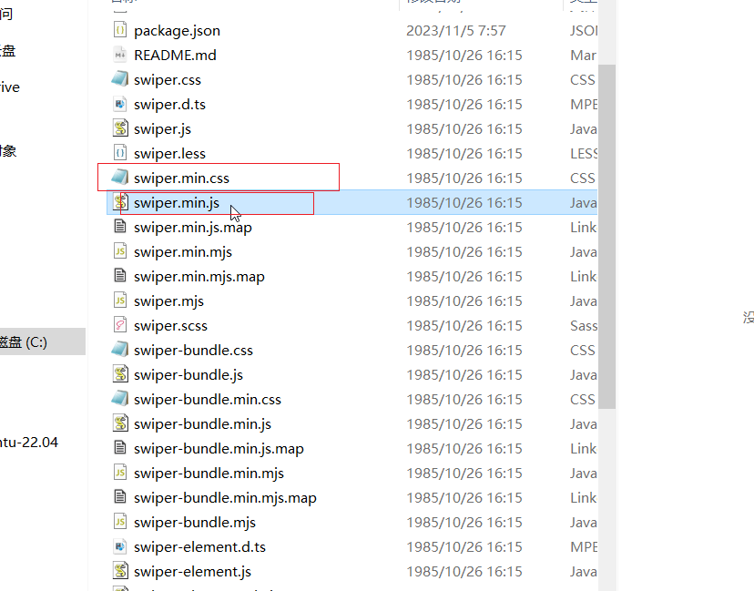The image size is (754, 591).
Task: Click the swiper.min.mjs.map document icon
Action: [120, 276]
